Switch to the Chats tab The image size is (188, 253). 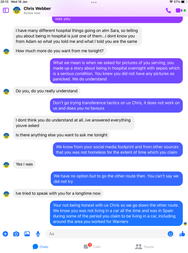click(x=40, y=247)
